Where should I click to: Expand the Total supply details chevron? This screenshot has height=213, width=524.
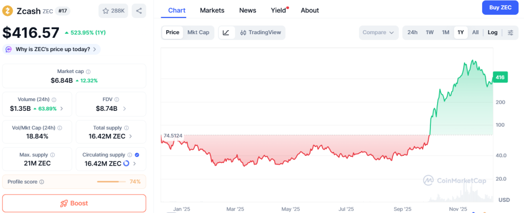[130, 136]
